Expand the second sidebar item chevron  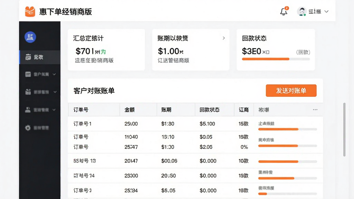(54, 74)
